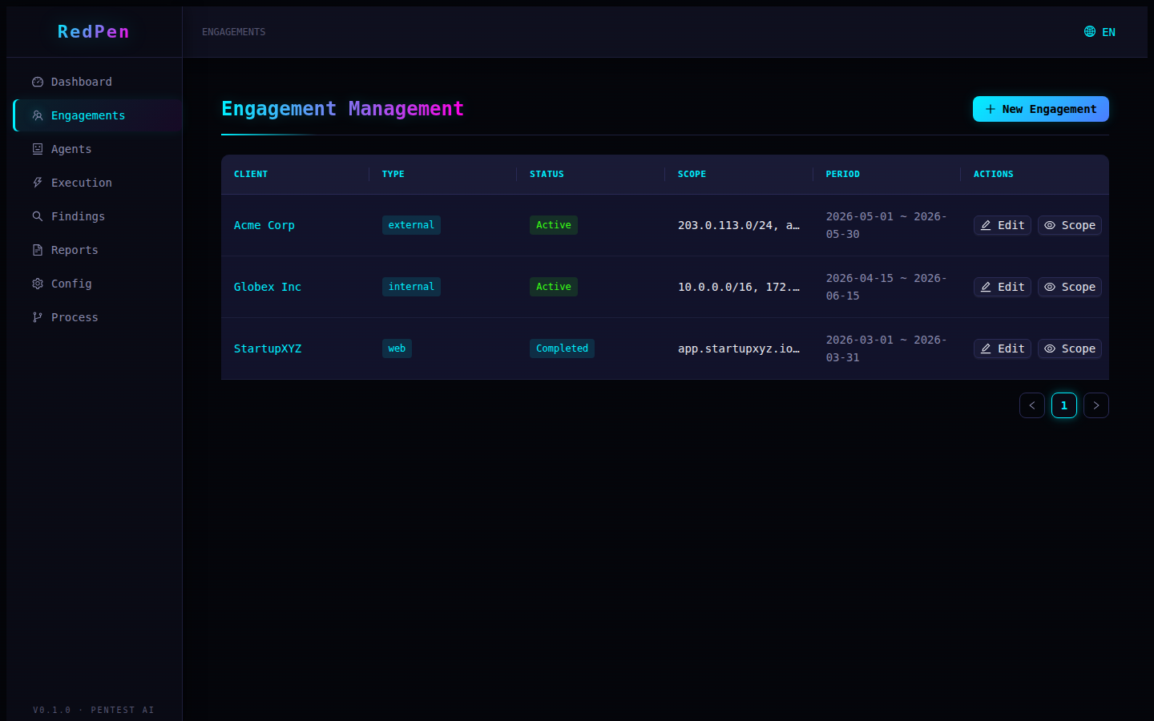Click the Engagements people icon in sidebar
Screen dimensions: 1154x721
point(38,115)
